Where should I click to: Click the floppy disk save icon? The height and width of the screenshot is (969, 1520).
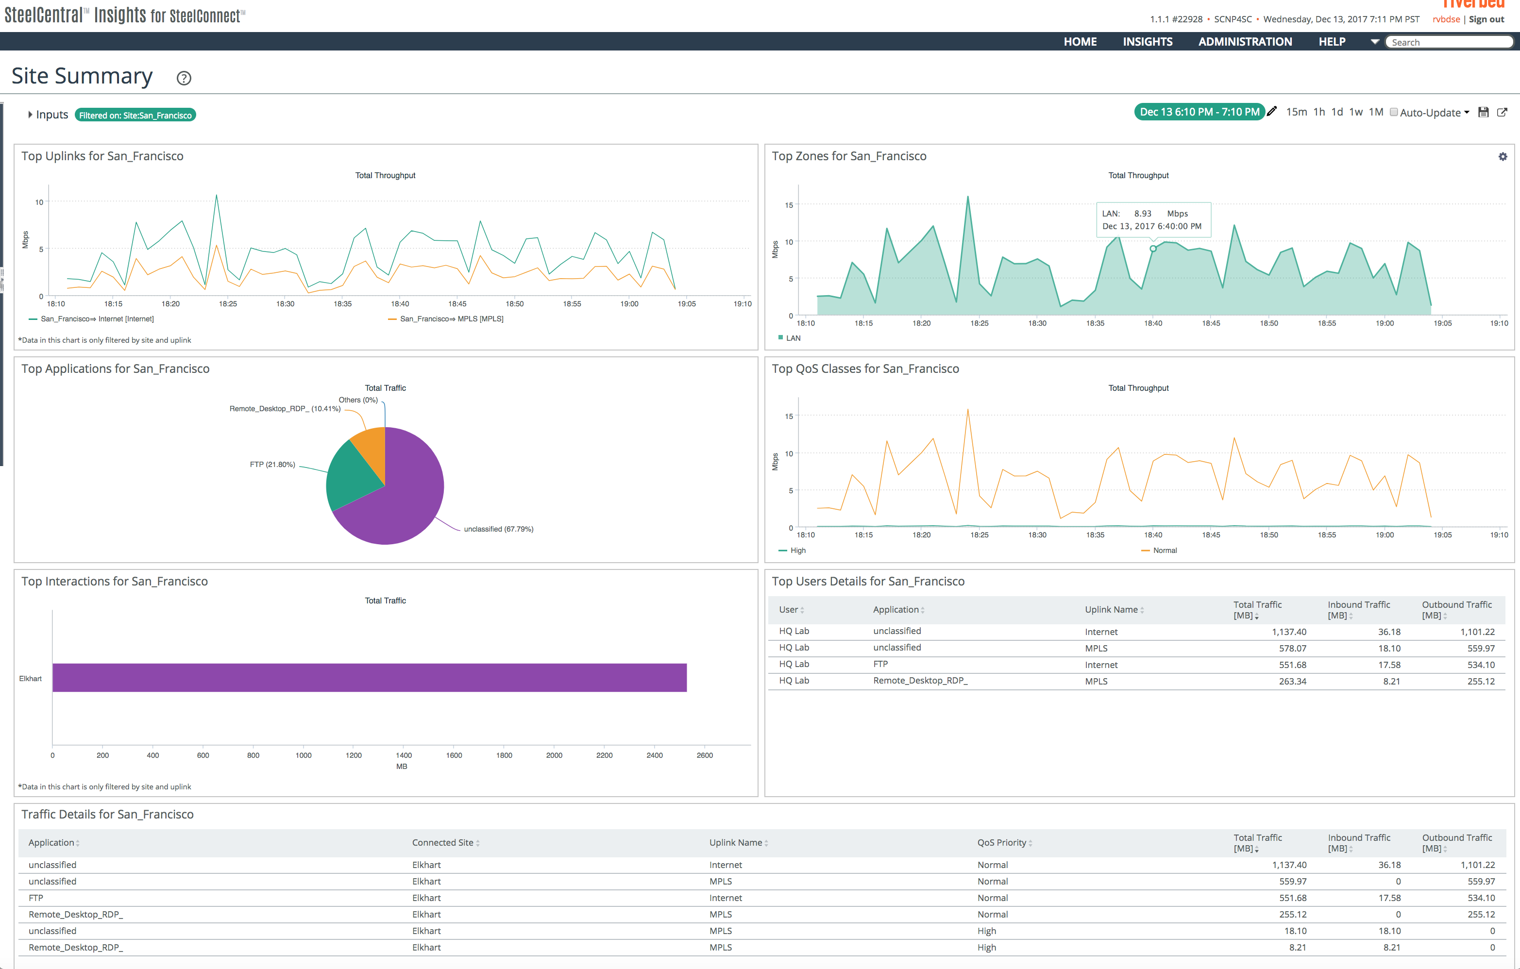point(1484,112)
